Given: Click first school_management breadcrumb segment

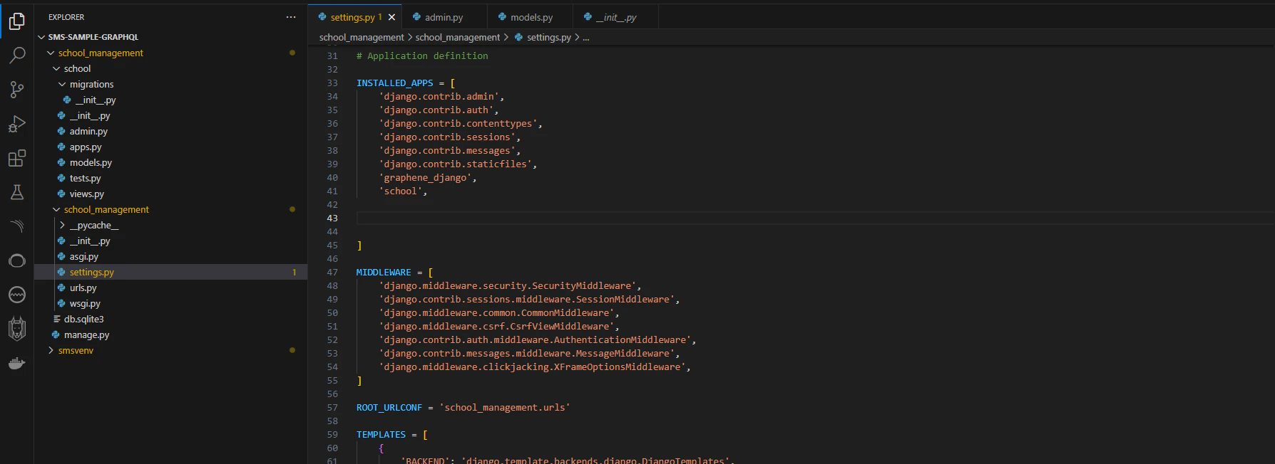Looking at the screenshot, I should click(362, 37).
